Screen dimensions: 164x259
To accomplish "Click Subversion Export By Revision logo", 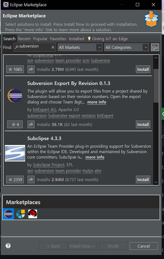I will (x=15, y=96).
